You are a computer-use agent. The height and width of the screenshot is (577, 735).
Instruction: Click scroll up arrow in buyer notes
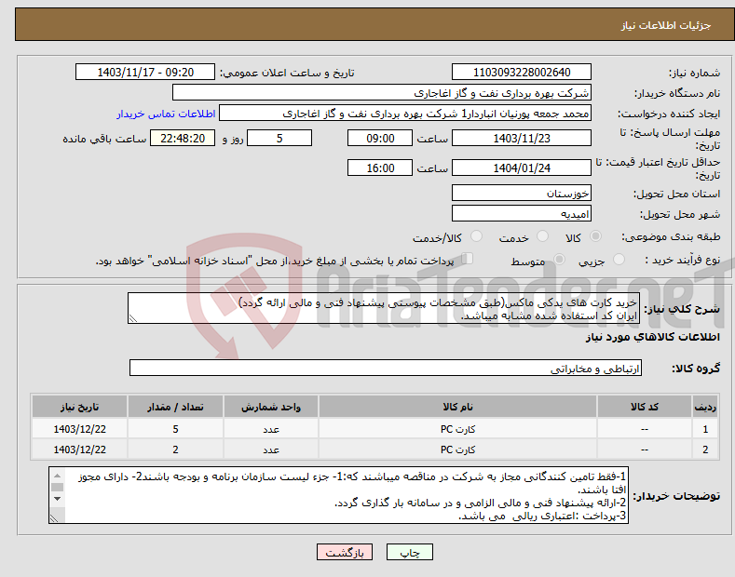(x=57, y=476)
